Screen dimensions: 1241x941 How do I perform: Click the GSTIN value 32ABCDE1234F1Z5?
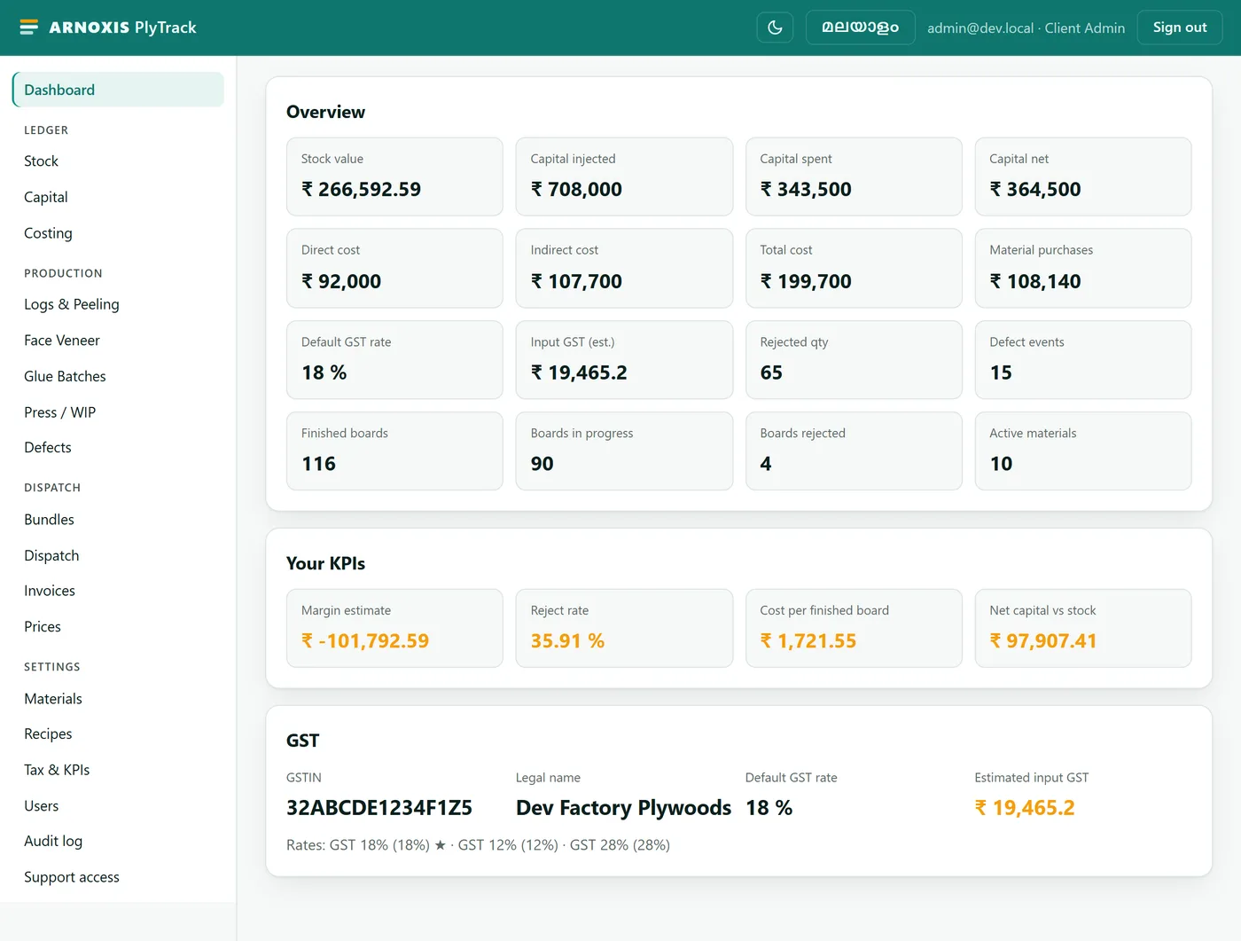pyautogui.click(x=379, y=808)
